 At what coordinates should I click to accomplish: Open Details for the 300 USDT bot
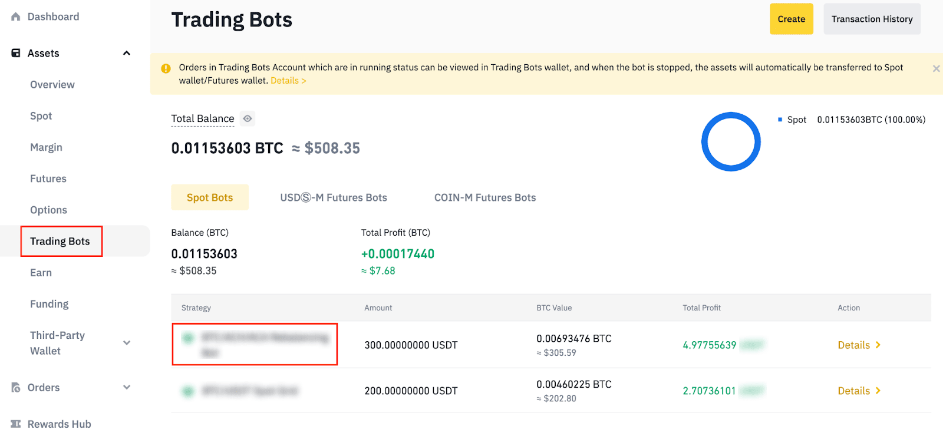pos(859,345)
